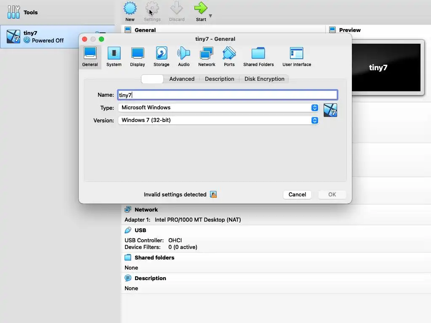Open the Shared Folders settings category
The width and height of the screenshot is (431, 323).
[258, 57]
